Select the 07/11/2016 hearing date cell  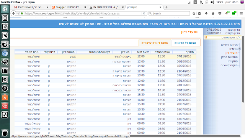[184, 56]
